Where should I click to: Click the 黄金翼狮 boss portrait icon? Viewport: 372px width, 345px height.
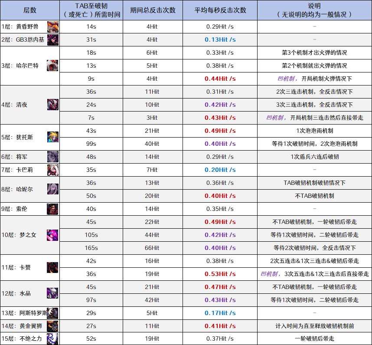53,326
